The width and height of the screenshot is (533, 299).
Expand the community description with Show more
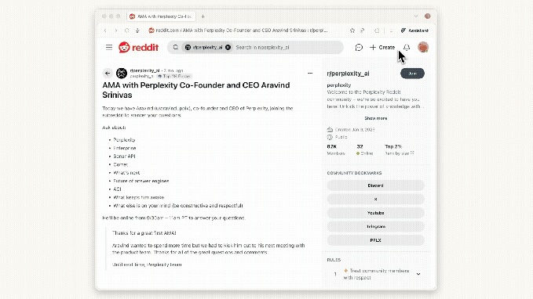click(x=376, y=118)
